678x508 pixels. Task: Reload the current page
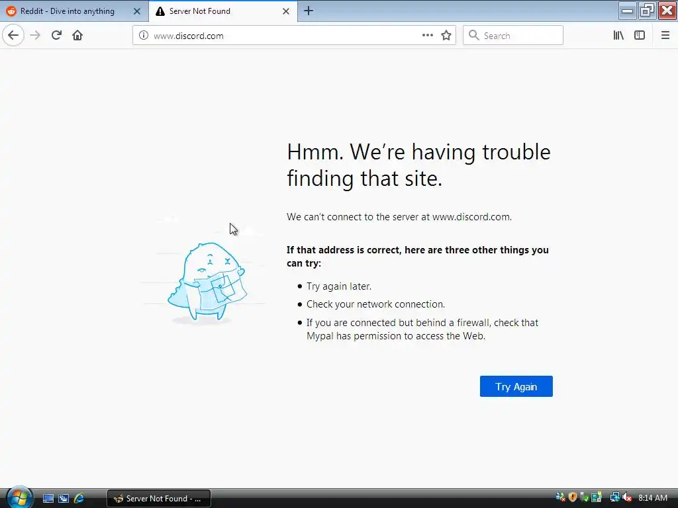[x=56, y=36]
